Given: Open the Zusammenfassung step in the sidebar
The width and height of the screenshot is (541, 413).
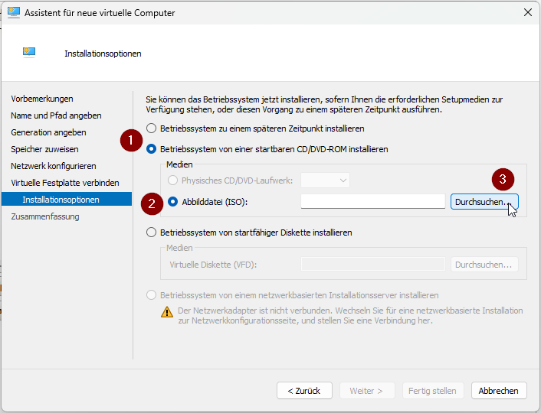Looking at the screenshot, I should [44, 216].
